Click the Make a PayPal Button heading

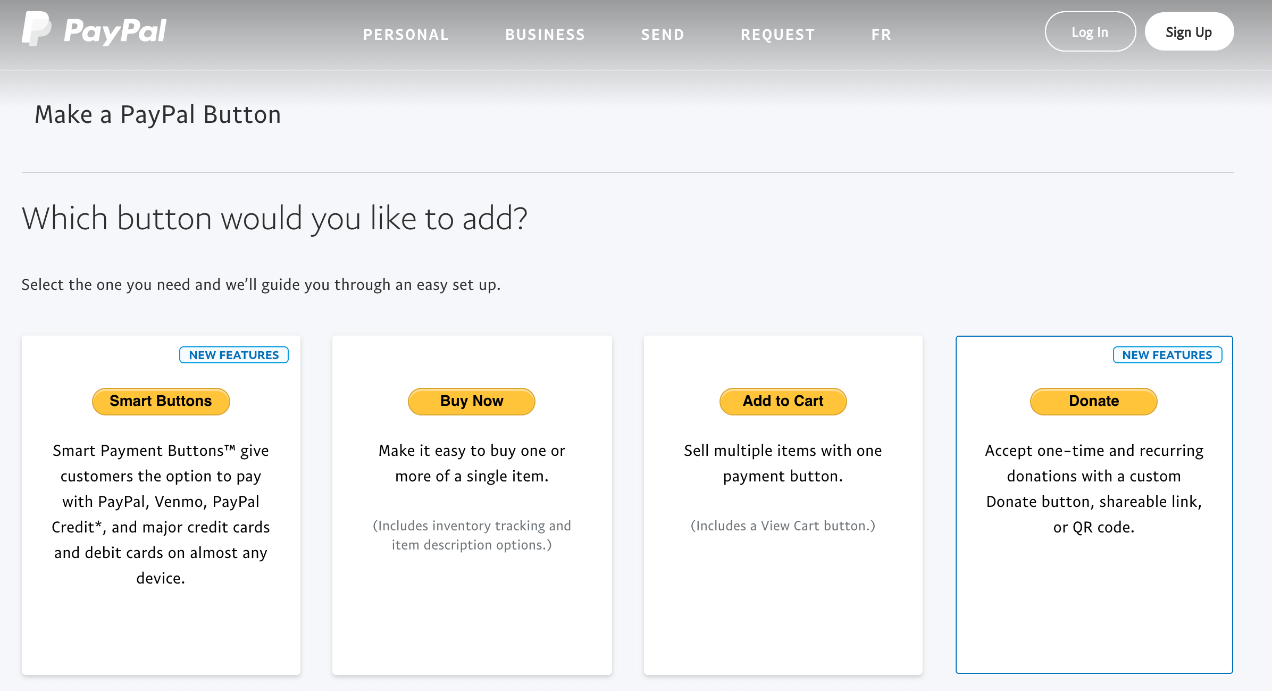158,115
